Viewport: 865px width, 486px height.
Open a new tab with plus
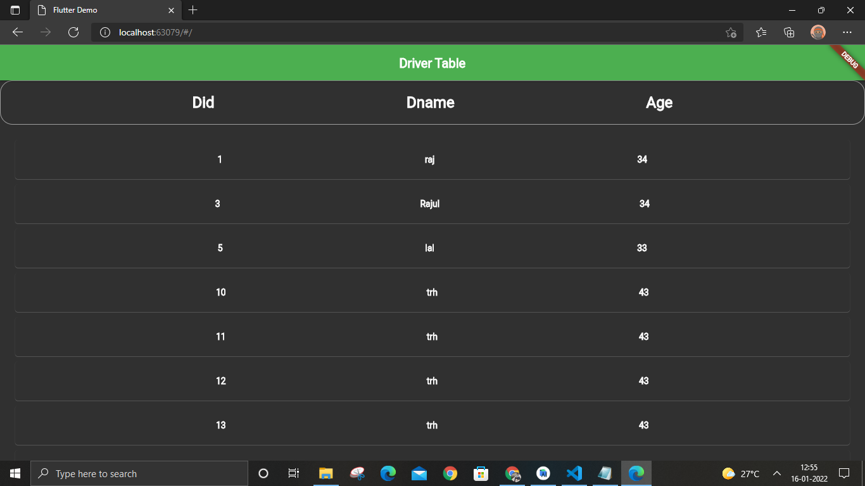tap(193, 10)
